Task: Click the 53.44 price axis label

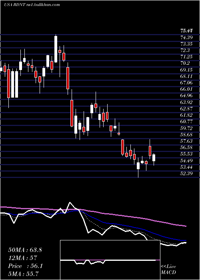Action: tap(186, 167)
